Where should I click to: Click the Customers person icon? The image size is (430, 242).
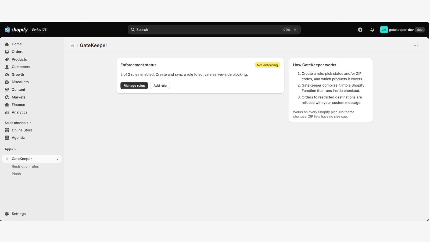[7, 67]
